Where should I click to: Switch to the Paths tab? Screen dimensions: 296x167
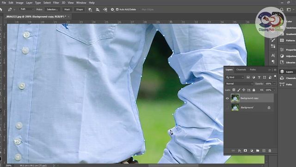coord(253,70)
